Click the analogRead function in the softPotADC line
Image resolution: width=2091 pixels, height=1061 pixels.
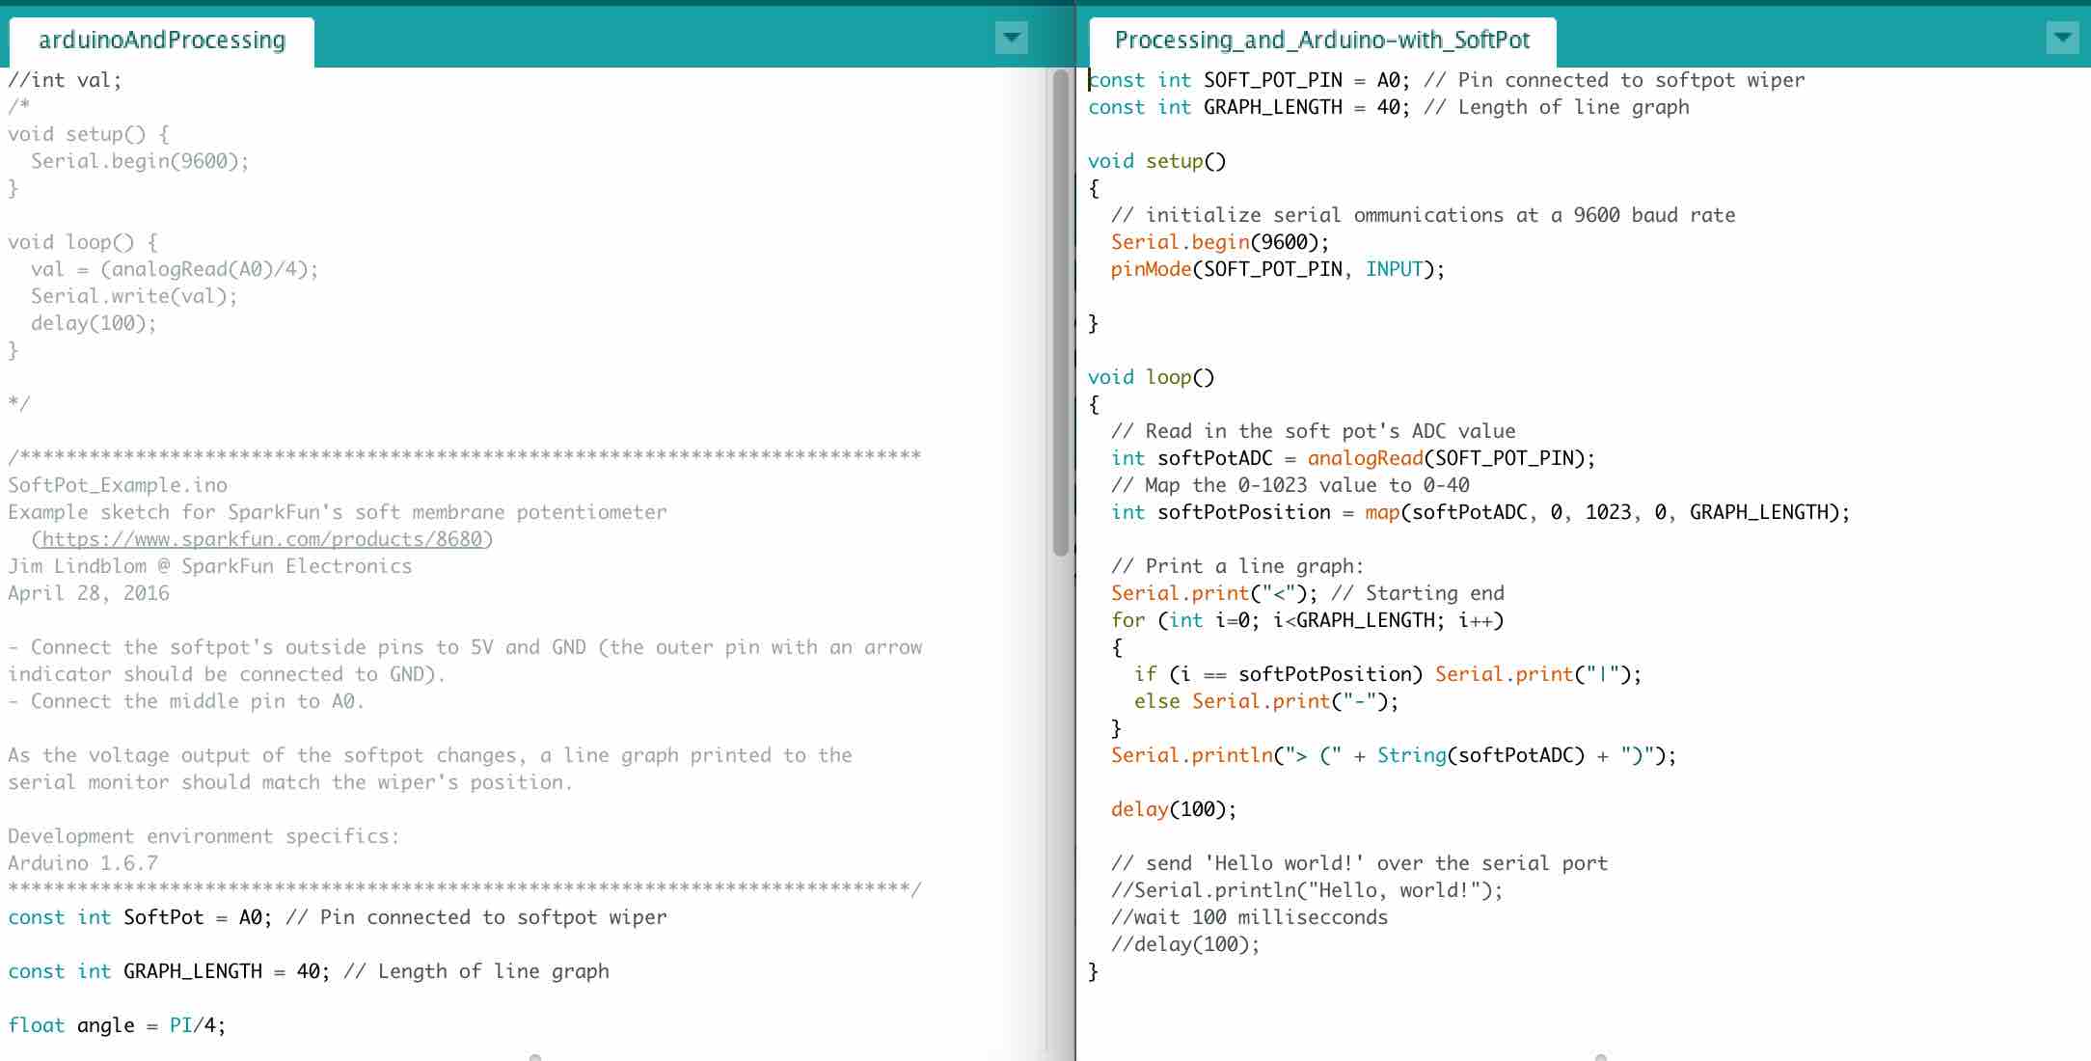click(x=1364, y=458)
